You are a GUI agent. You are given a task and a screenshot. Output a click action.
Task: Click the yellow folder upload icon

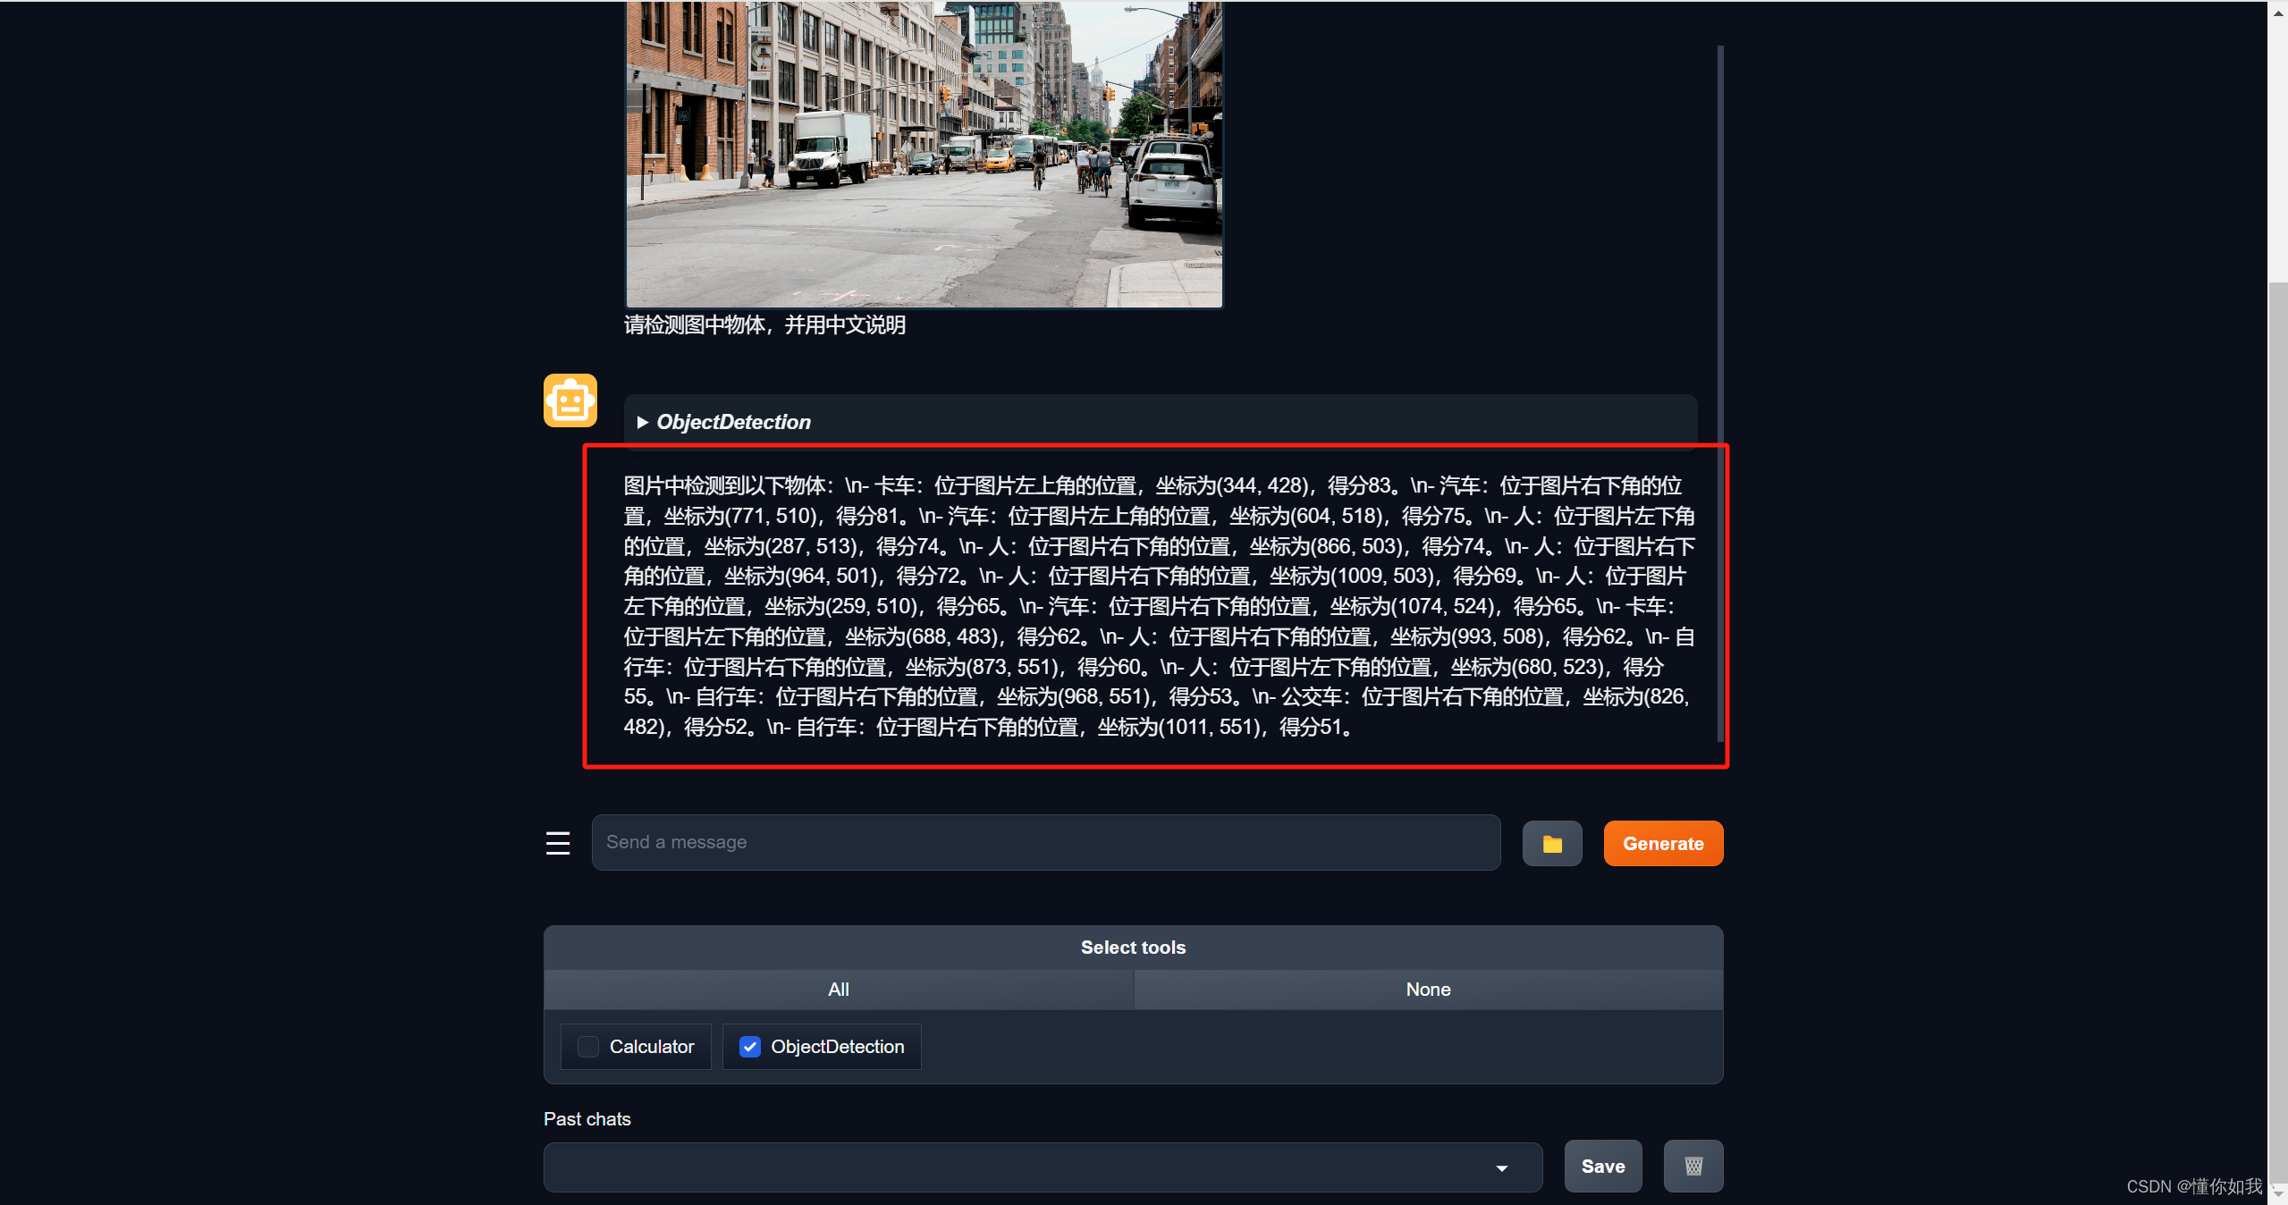pyautogui.click(x=1552, y=844)
